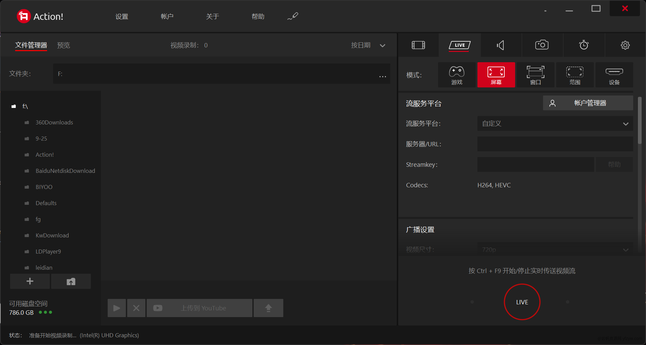Collapse the f:\ root folder
The image size is (646, 345).
(13, 106)
